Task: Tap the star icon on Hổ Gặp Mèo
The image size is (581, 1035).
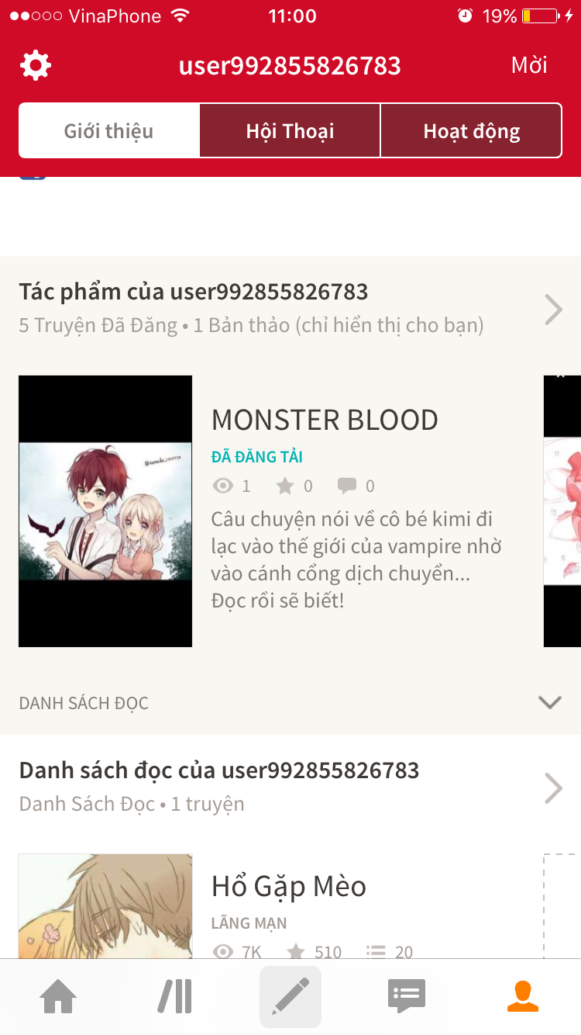Action: tap(296, 952)
